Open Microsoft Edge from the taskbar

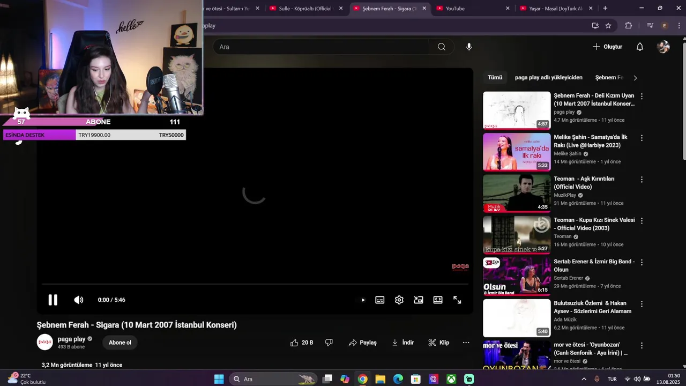398,379
